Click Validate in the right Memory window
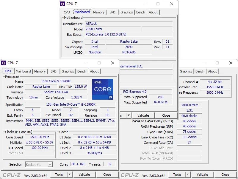 click(x=202, y=175)
